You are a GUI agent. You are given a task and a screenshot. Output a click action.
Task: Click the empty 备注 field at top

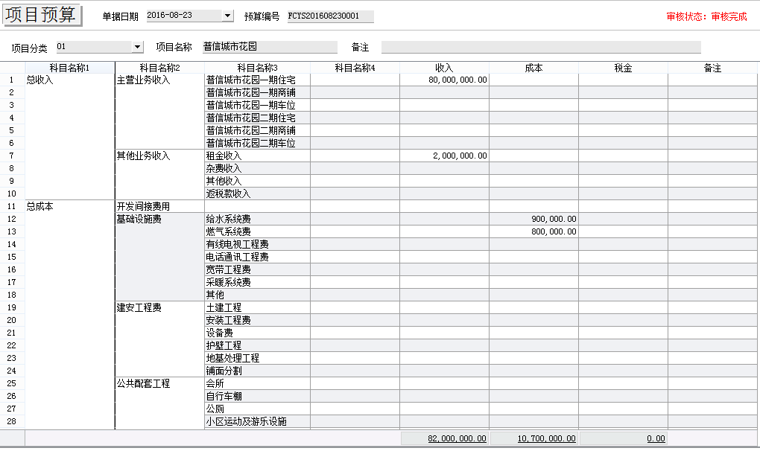click(541, 47)
